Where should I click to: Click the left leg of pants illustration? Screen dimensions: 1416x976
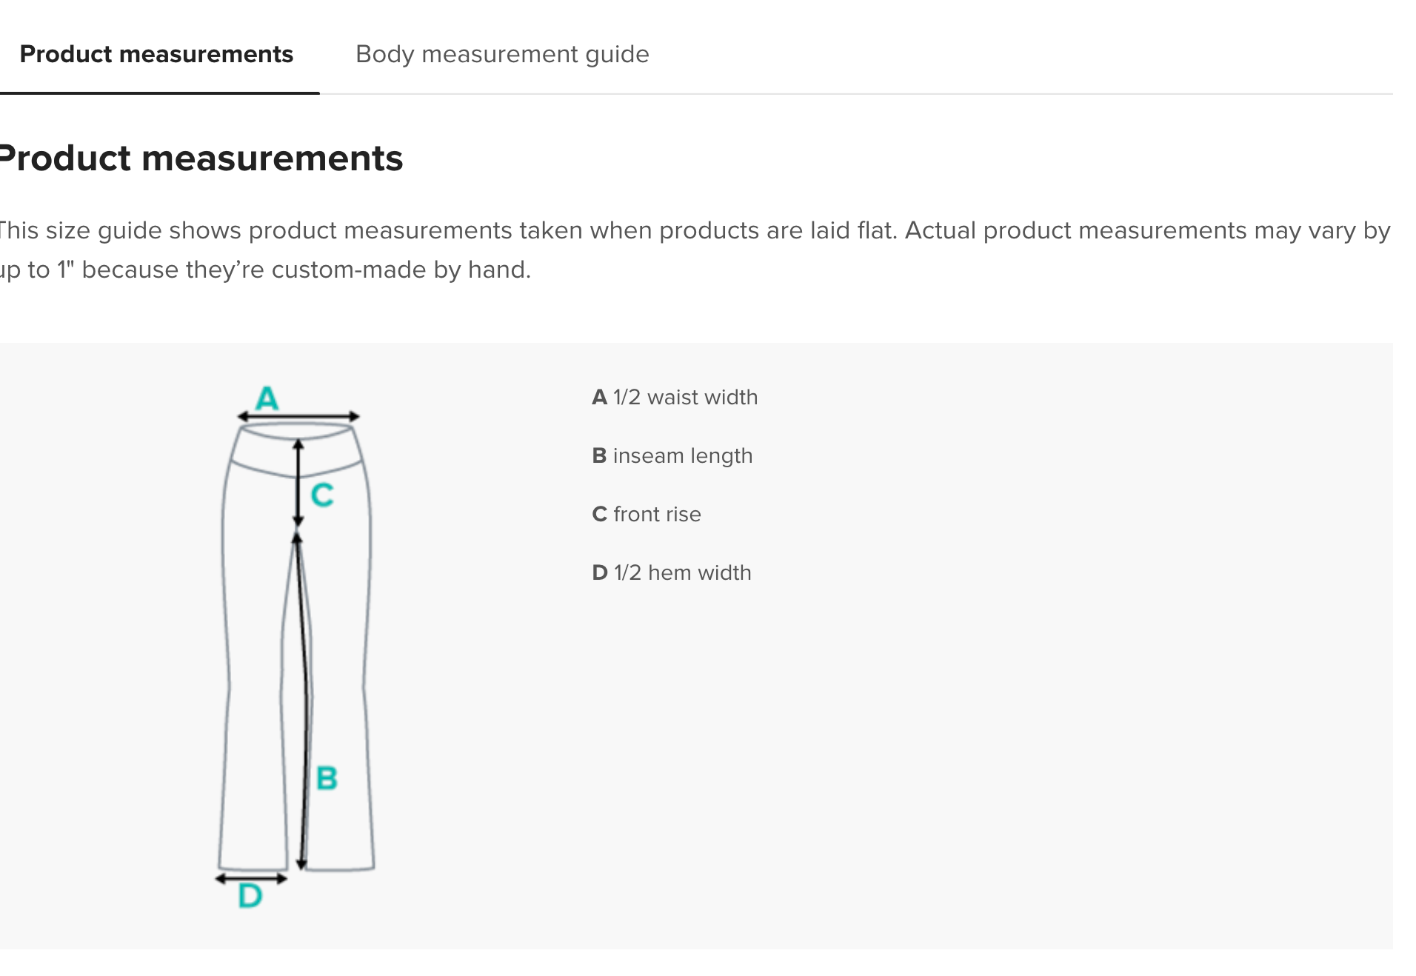coord(253,703)
